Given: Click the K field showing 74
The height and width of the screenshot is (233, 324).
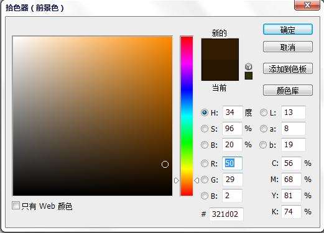Looking at the screenshot, I should pyautogui.click(x=291, y=212).
